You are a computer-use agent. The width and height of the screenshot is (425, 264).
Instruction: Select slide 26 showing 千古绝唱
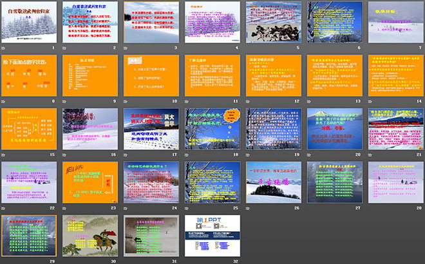271,182
